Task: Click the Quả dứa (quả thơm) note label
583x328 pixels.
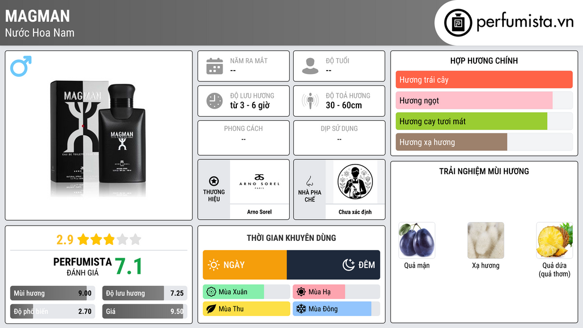Action: [555, 269]
